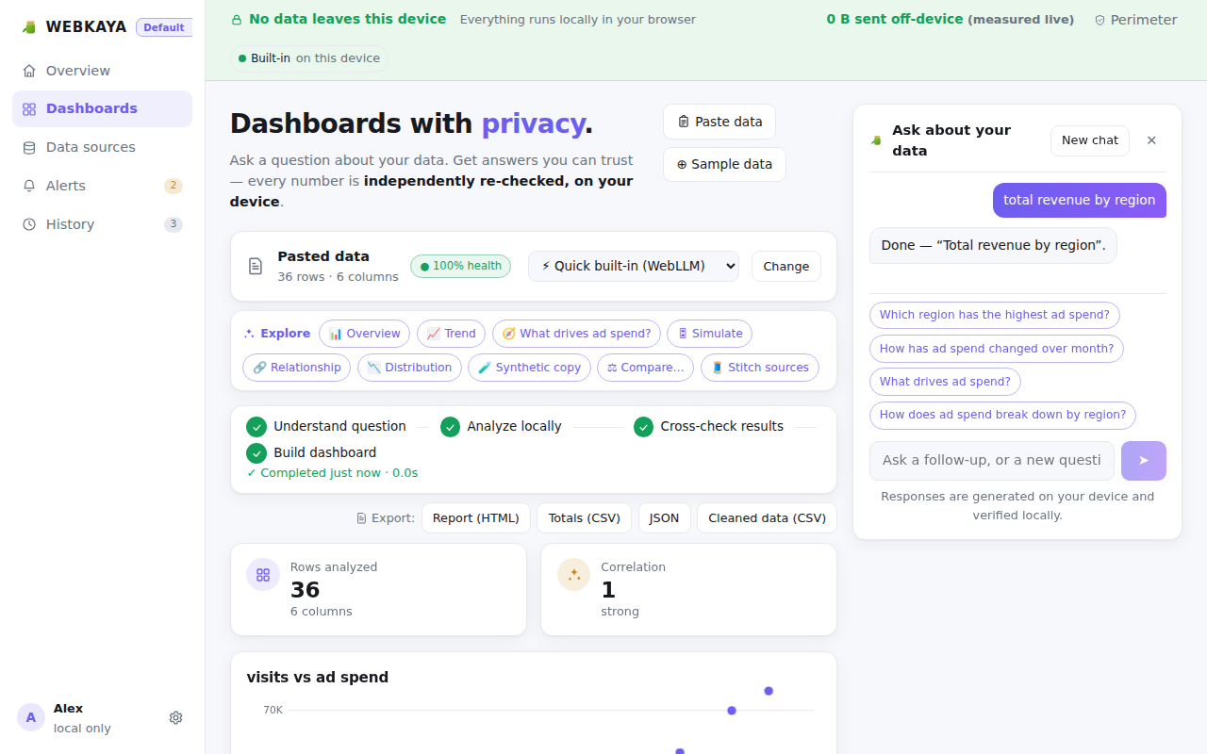The image size is (1207, 754).
Task: Click the 36 rows · 6 columns text
Action: click(338, 277)
